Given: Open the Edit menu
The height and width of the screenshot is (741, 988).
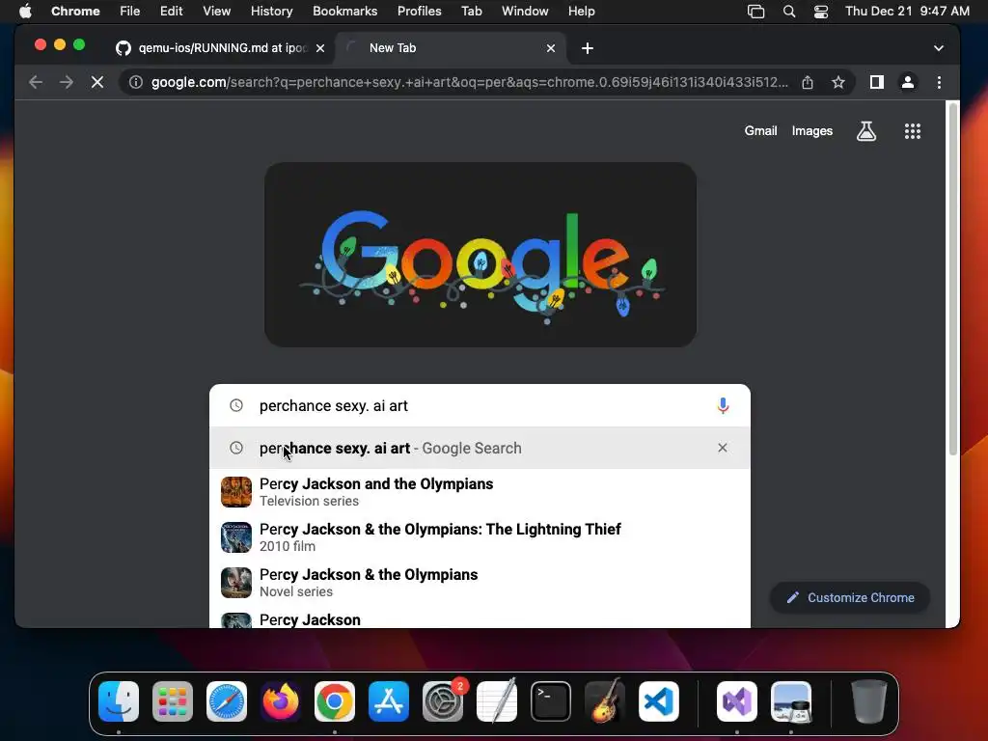Looking at the screenshot, I should 171,11.
